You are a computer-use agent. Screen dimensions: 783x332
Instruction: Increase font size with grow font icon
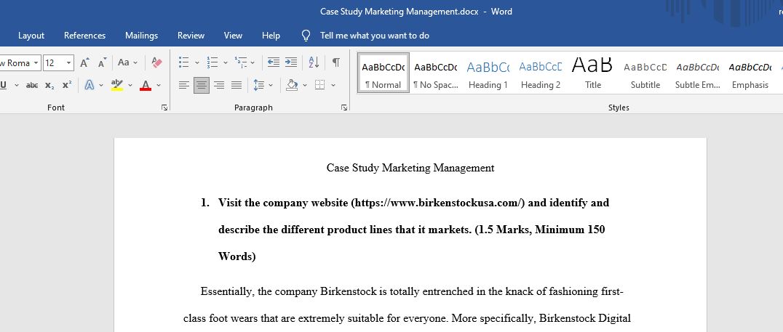click(84, 62)
